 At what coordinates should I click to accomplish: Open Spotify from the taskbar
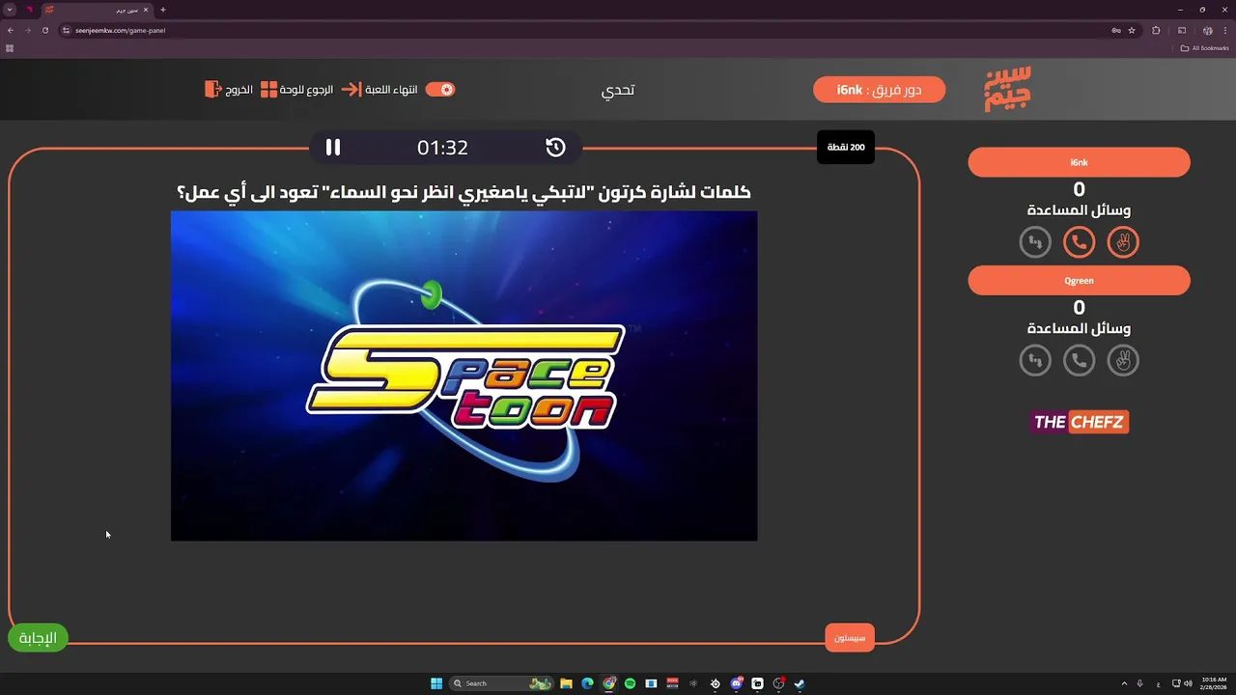pyautogui.click(x=631, y=683)
